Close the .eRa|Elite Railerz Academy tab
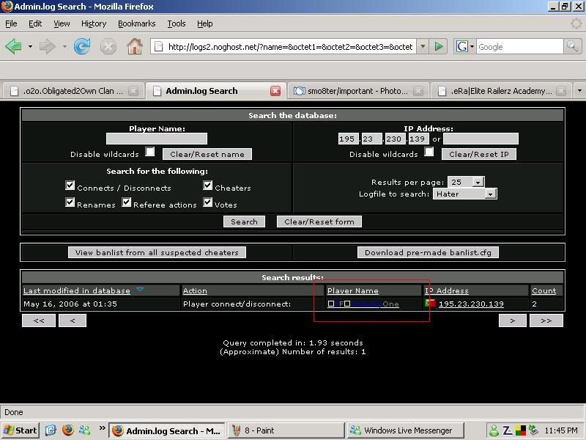 coord(560,91)
